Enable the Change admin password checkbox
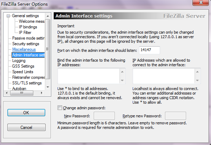Viewport: 211px width, 145px height. [60, 108]
